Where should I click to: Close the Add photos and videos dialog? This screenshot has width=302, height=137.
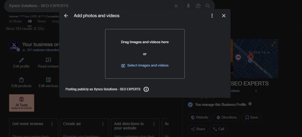pyautogui.click(x=224, y=16)
